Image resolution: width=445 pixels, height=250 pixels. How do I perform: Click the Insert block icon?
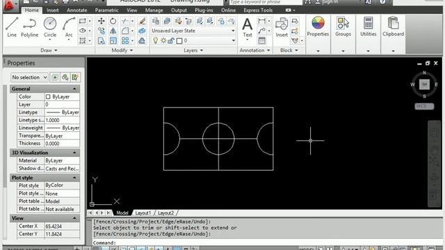click(282, 27)
